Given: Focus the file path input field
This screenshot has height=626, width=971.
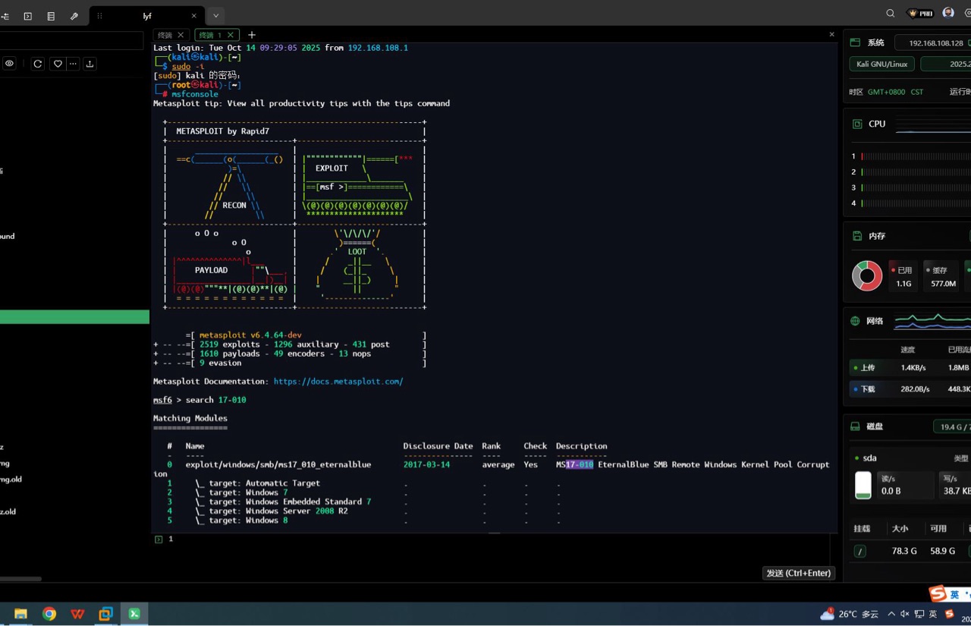Looking at the screenshot, I should click(x=71, y=41).
